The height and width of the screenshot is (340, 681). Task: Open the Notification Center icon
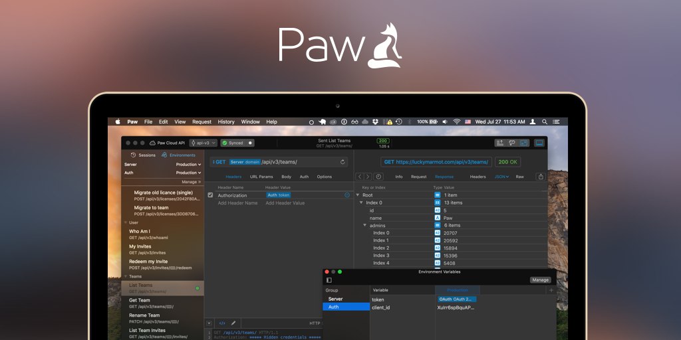coord(557,122)
